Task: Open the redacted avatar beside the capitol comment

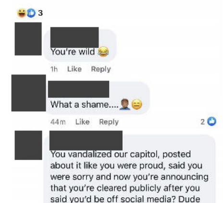Action: [28, 145]
